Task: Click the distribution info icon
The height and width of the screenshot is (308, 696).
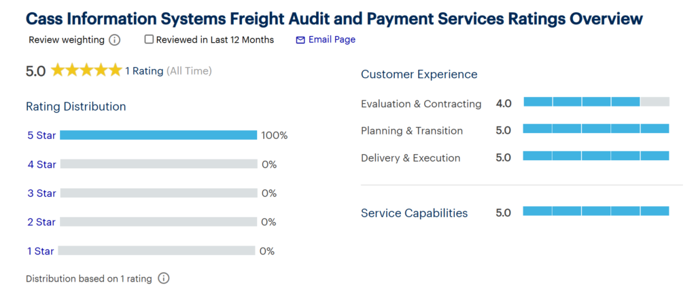Action: [164, 278]
